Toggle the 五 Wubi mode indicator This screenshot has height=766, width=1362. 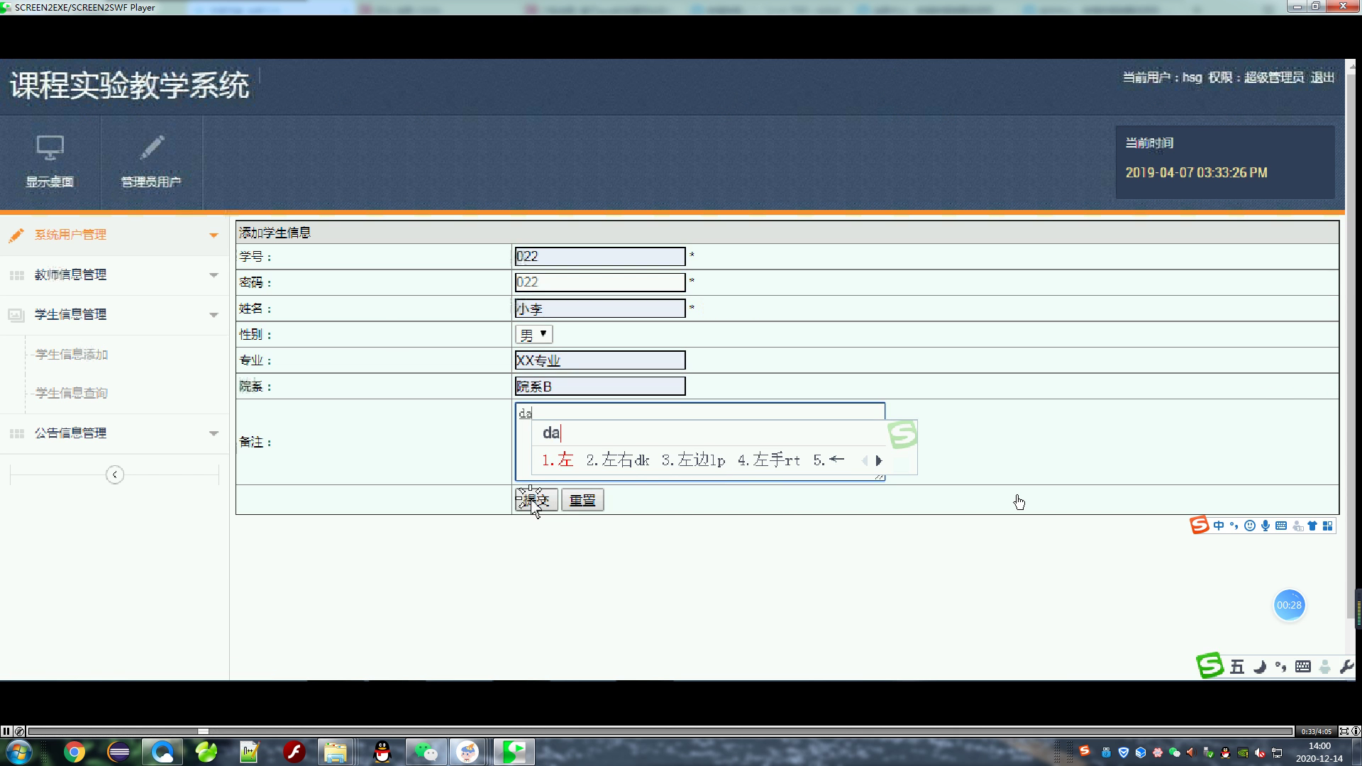pos(1237,667)
